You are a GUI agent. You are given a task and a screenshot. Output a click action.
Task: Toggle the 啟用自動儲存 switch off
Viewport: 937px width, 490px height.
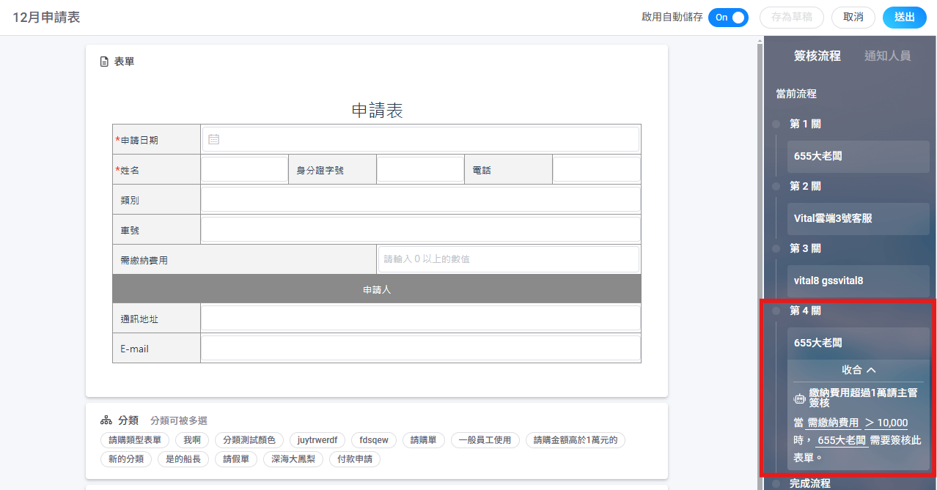(728, 18)
